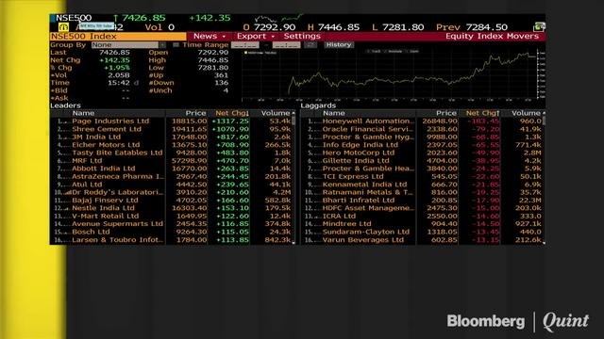This screenshot has width=604, height=339.
Task: Sort Leaders by Volume column header
Action: (275, 113)
